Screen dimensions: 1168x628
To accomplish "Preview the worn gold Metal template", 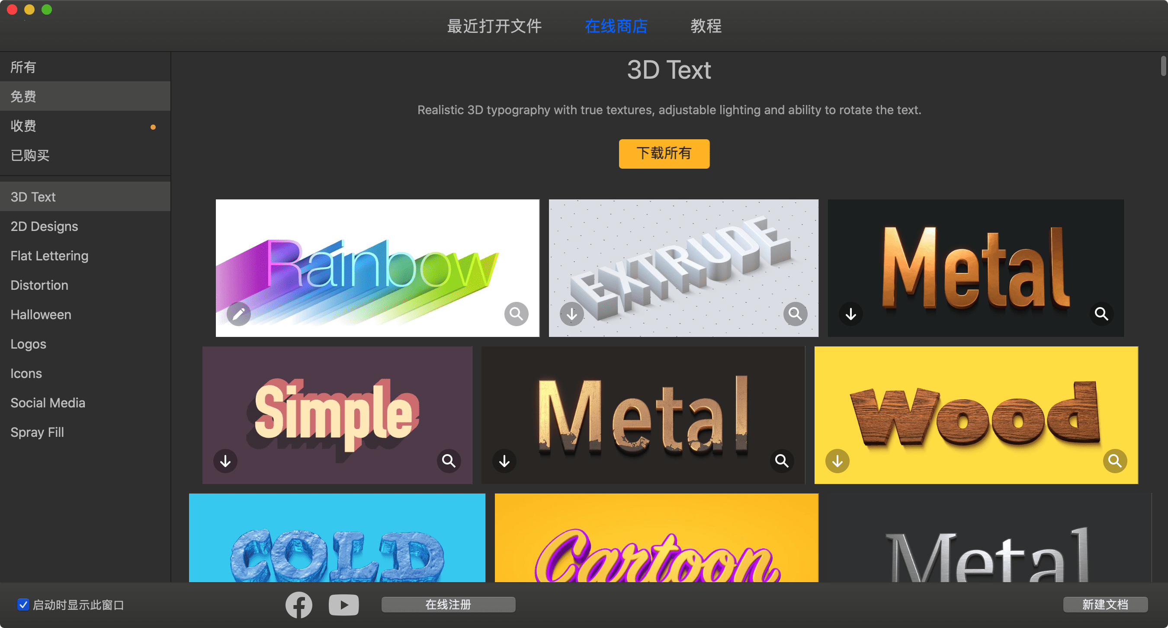I will point(782,461).
